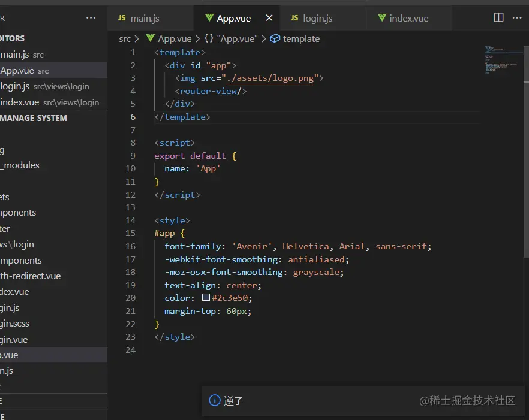The height and width of the screenshot is (420, 529).
Task: Click the Vue icon on App.vue tab
Action: 209,18
